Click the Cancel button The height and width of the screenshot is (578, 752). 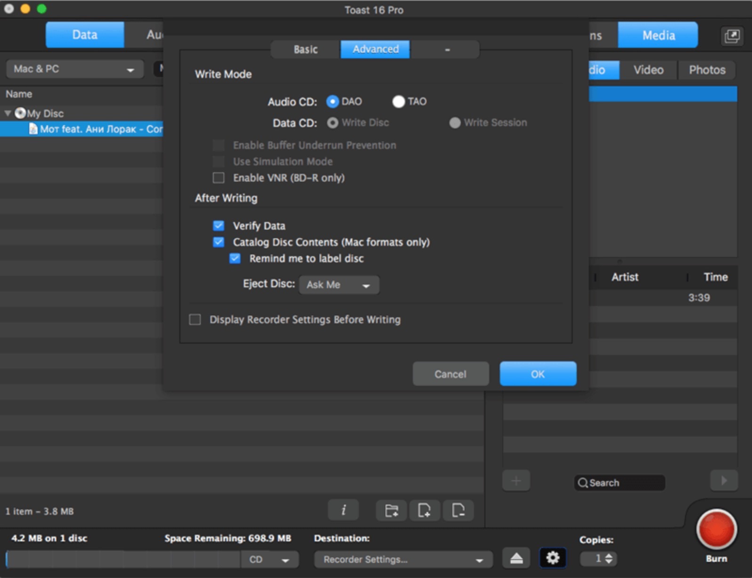point(450,374)
